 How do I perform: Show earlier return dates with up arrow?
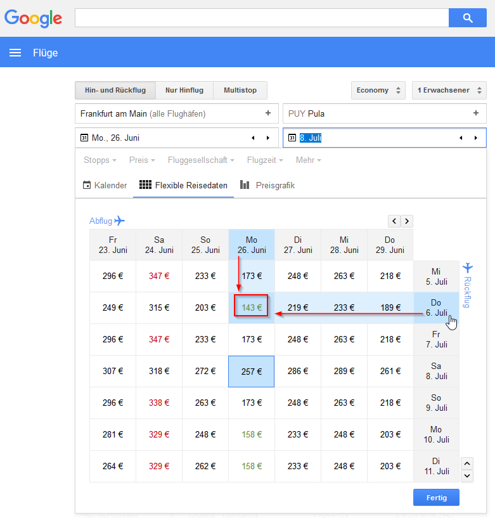[x=467, y=463]
